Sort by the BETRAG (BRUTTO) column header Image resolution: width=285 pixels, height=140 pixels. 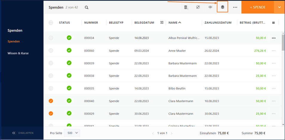coord(252,23)
